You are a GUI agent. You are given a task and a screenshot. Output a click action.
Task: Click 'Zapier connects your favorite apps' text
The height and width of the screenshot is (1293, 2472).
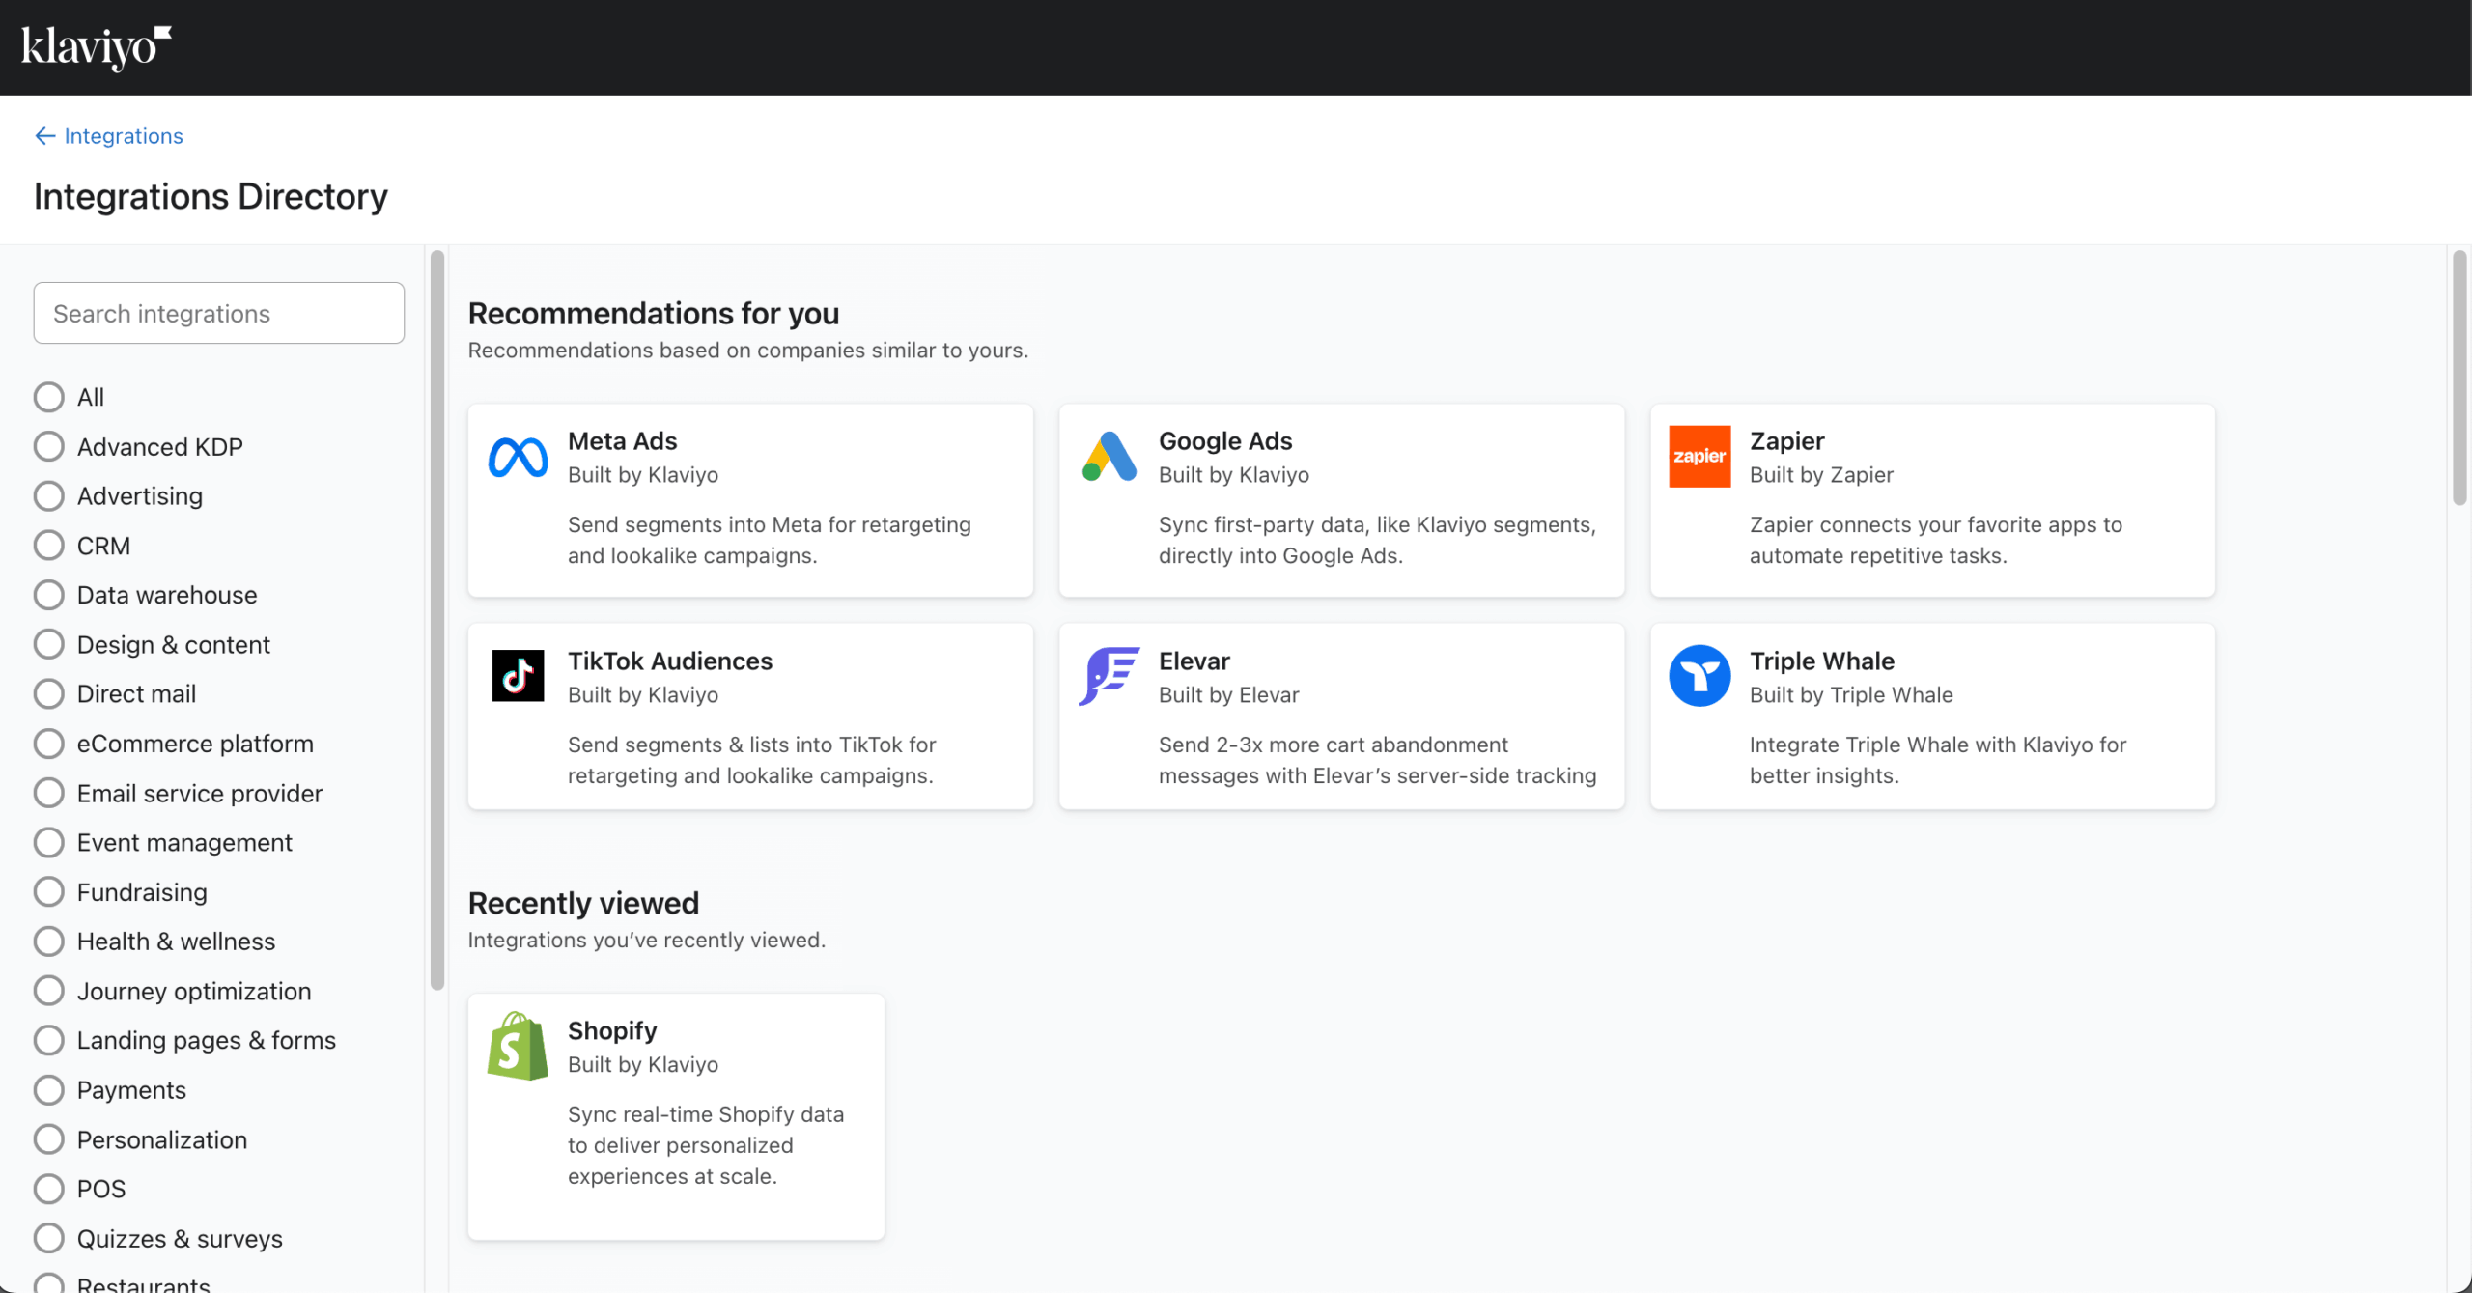(1935, 540)
